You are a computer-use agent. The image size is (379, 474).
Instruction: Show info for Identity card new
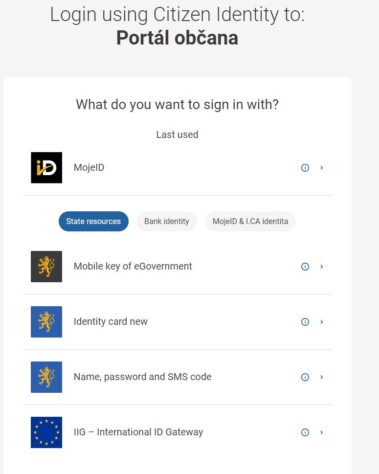[x=305, y=322]
